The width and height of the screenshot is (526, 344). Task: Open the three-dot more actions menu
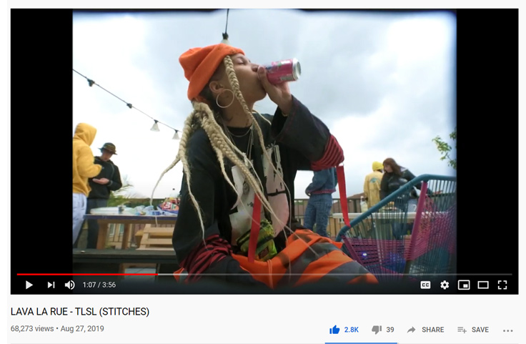(508, 330)
